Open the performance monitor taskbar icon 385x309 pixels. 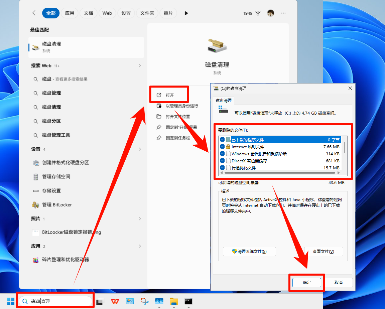click(x=159, y=301)
